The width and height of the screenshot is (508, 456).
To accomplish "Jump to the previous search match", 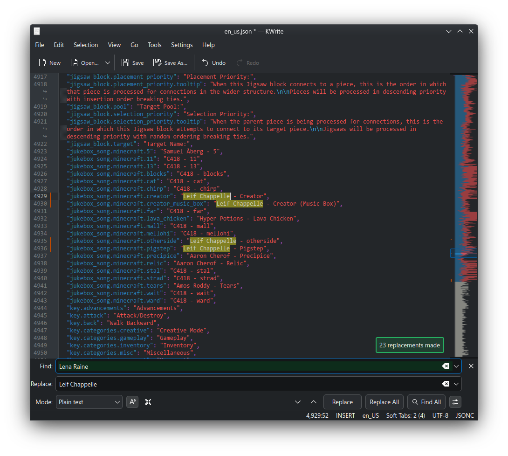I will 314,402.
